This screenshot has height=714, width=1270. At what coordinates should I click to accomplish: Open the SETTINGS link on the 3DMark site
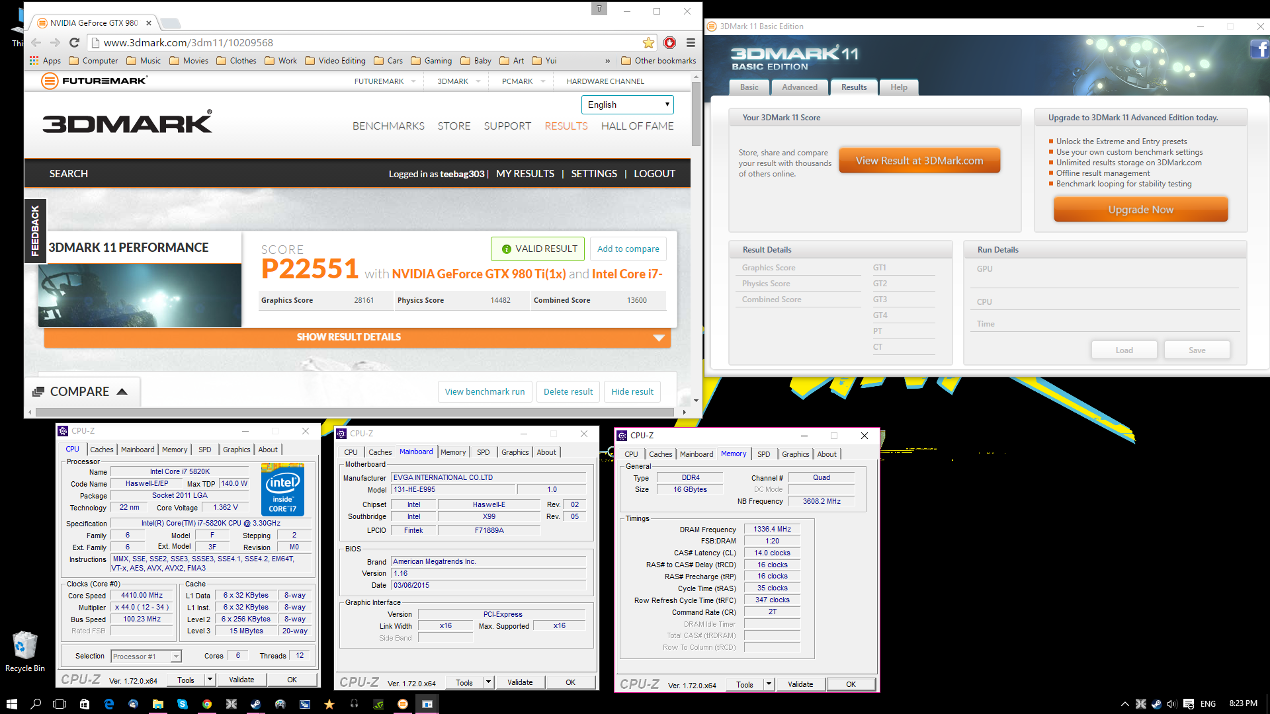tap(594, 174)
